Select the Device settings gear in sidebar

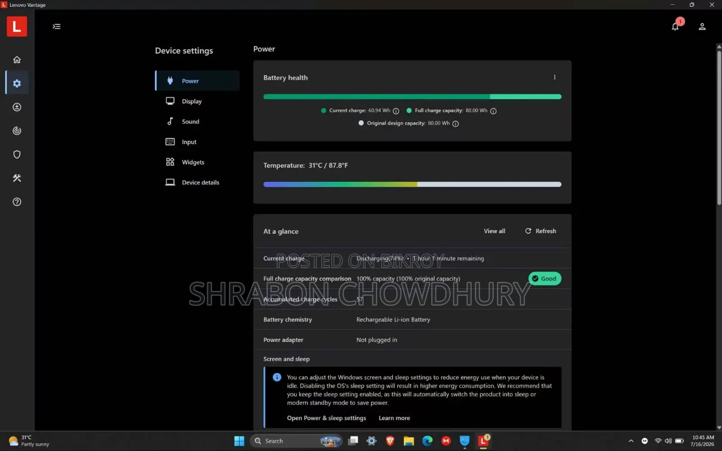point(17,83)
